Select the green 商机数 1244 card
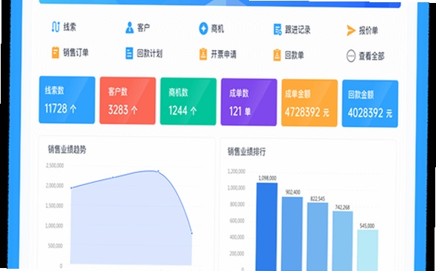 [x=189, y=102]
